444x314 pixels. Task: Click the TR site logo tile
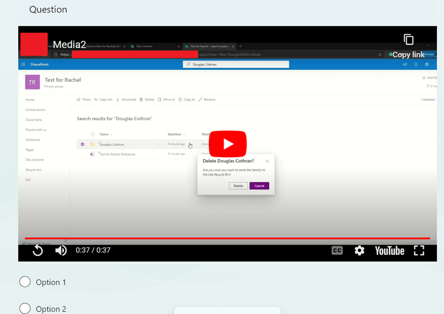pos(32,82)
